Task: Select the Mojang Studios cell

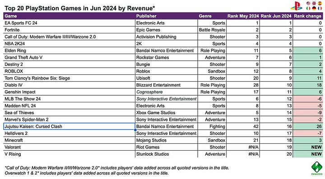Action: tap(166, 140)
